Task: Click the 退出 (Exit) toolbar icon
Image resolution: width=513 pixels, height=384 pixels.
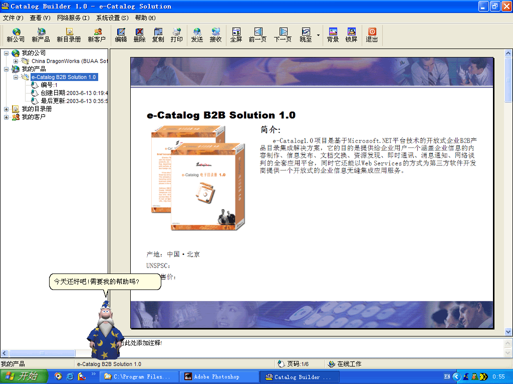Action: click(x=372, y=35)
